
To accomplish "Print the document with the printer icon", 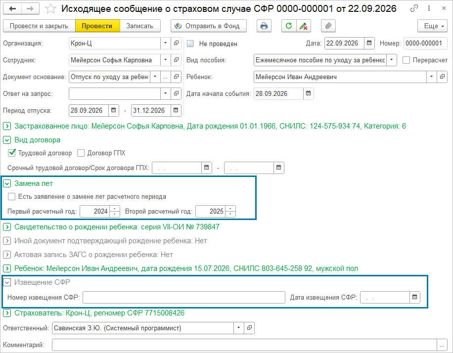I will 264,26.
